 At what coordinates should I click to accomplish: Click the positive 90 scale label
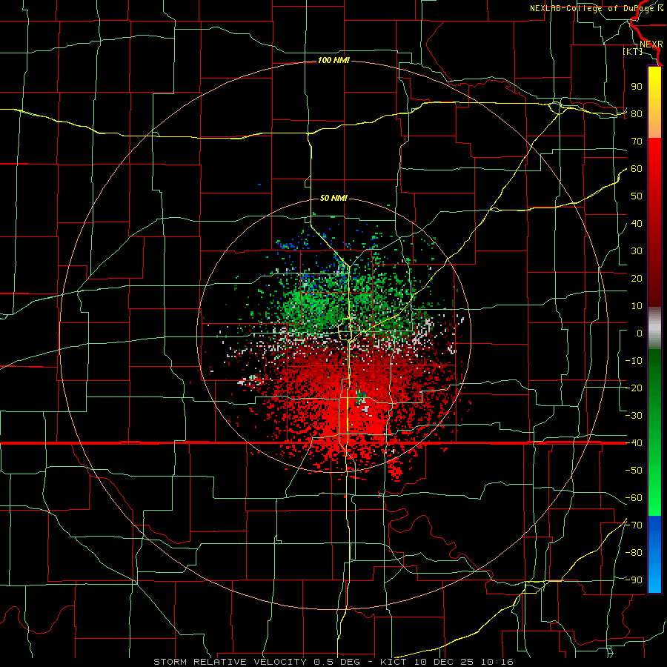[637, 87]
